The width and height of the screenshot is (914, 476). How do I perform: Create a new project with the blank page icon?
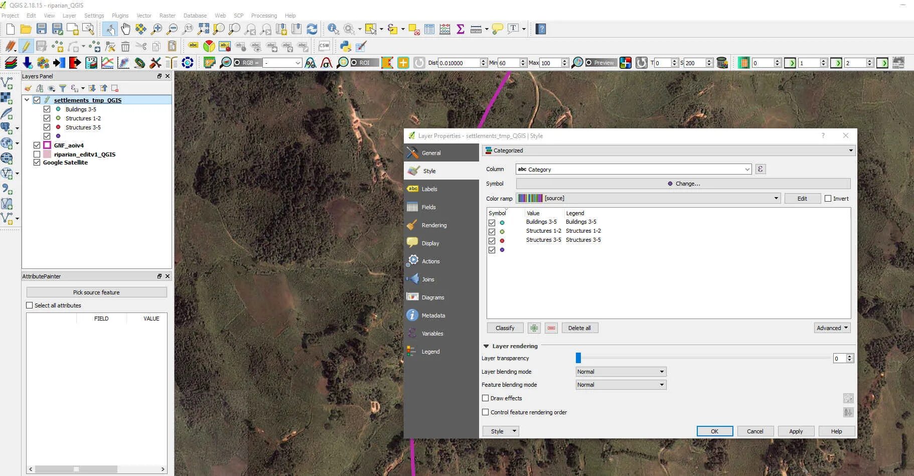pos(10,29)
